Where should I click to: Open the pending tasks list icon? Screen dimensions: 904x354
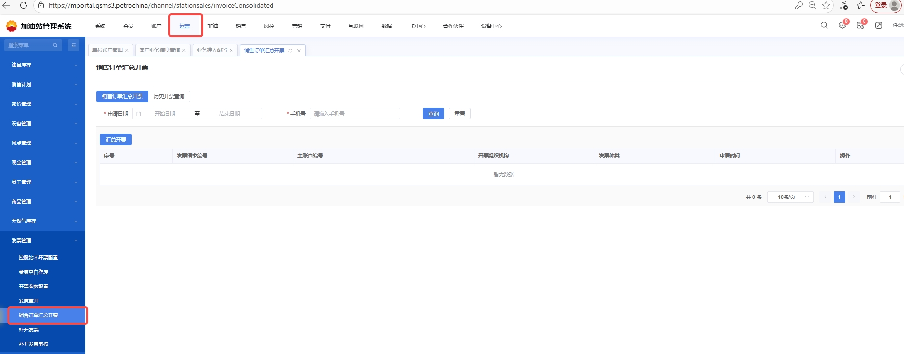(860, 26)
